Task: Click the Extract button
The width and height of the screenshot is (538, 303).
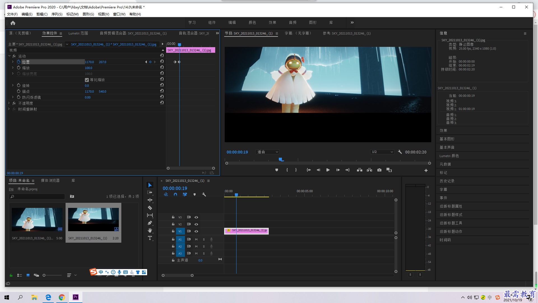Action: [x=369, y=170]
